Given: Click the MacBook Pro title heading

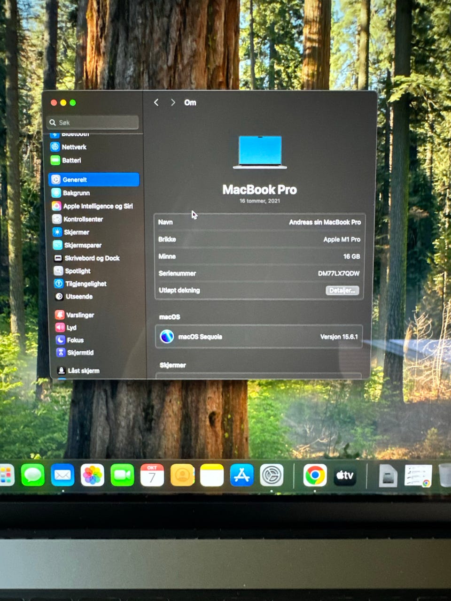Looking at the screenshot, I should click(x=259, y=190).
